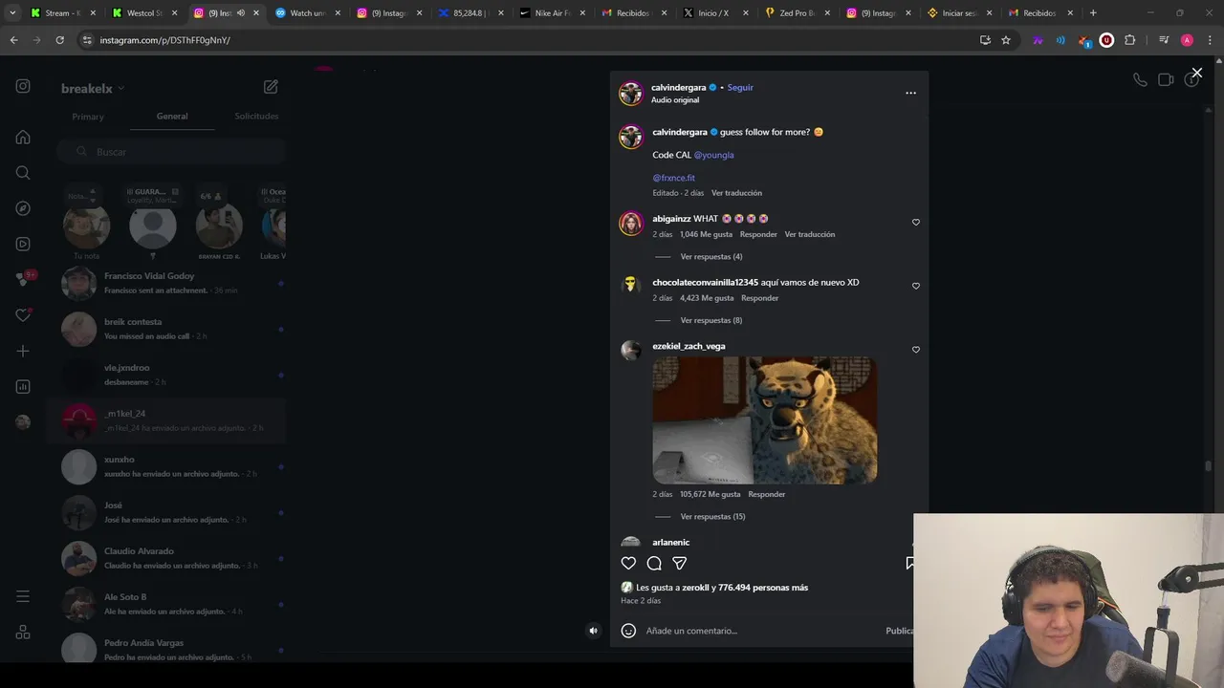Share the post with the paper-plane icon
1224x688 pixels.
[680, 564]
